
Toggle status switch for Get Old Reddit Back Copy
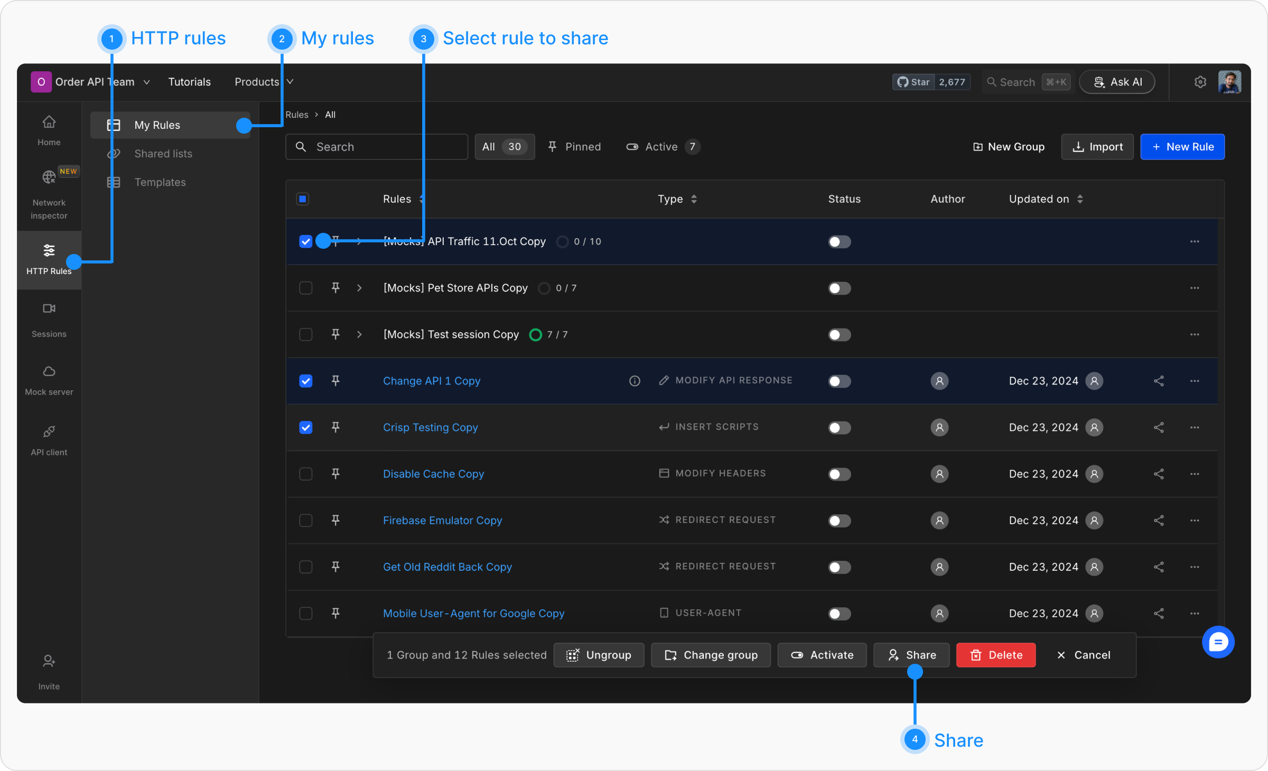[839, 567]
